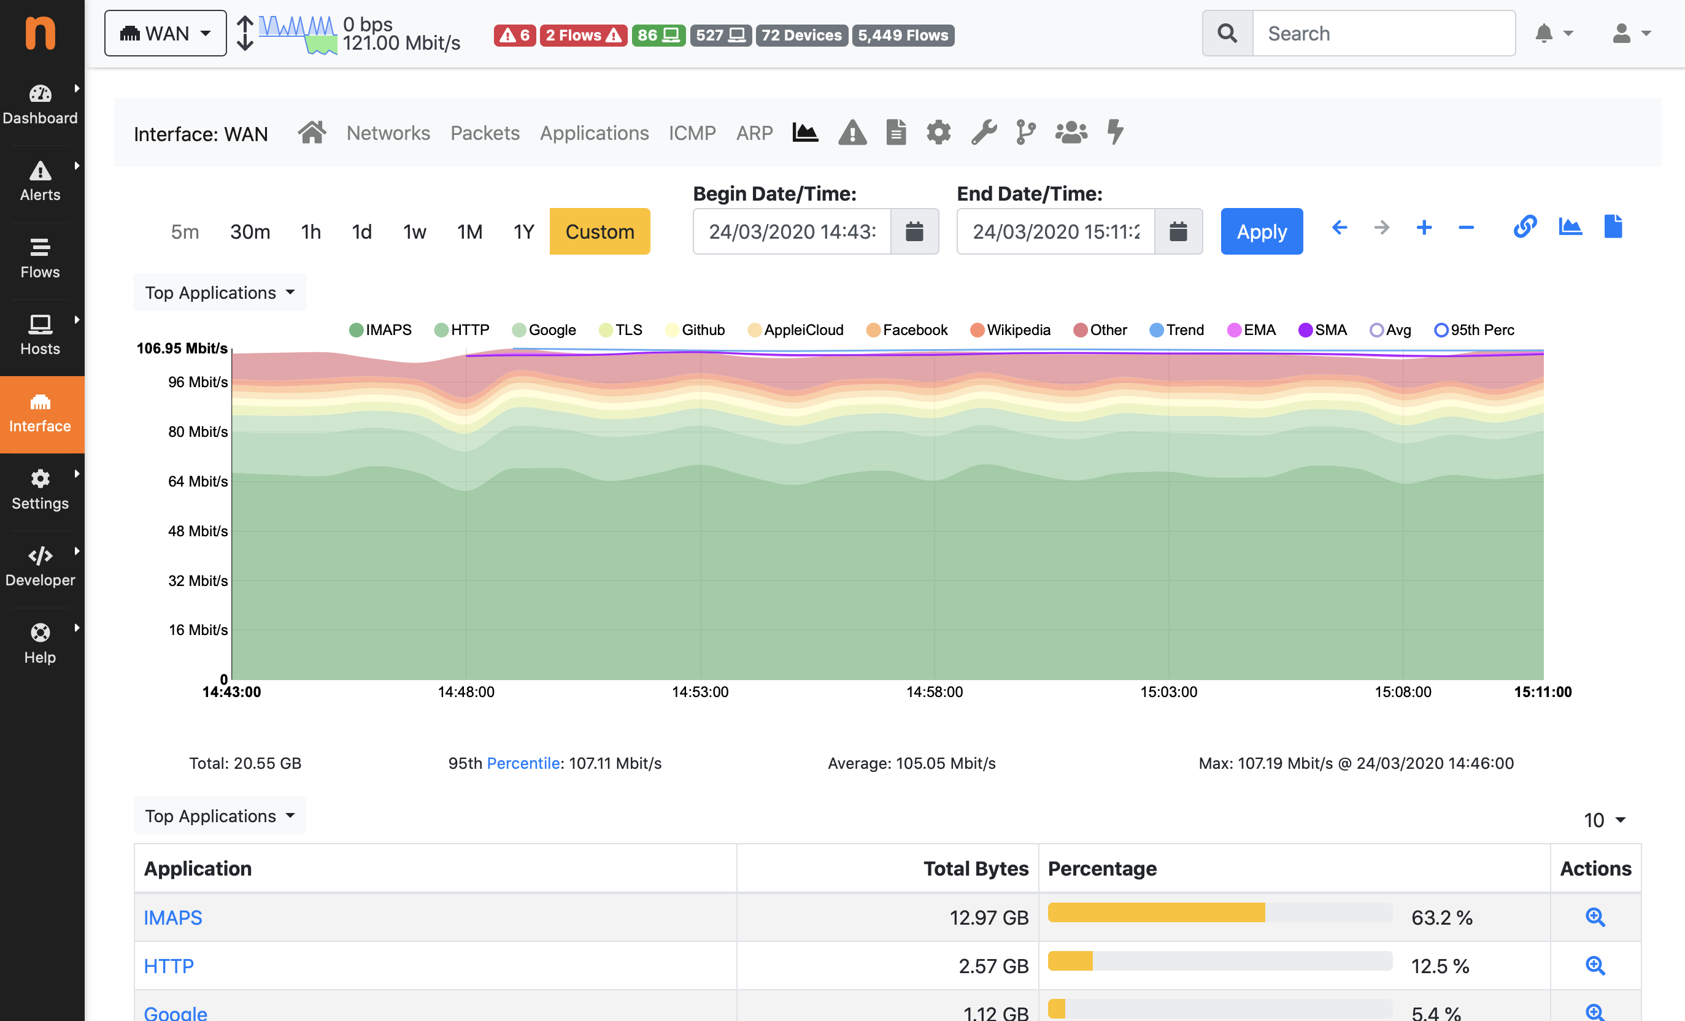This screenshot has height=1021, width=1685.
Task: Open the rows-per-page 10 dropdown
Action: coord(1603,820)
